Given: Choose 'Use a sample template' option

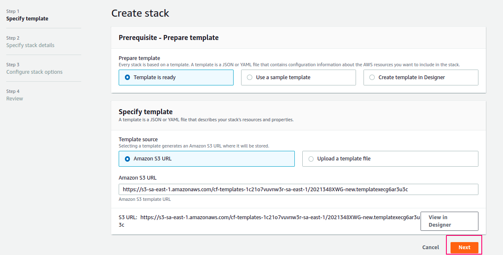Looking at the screenshot, I should click(x=298, y=77).
